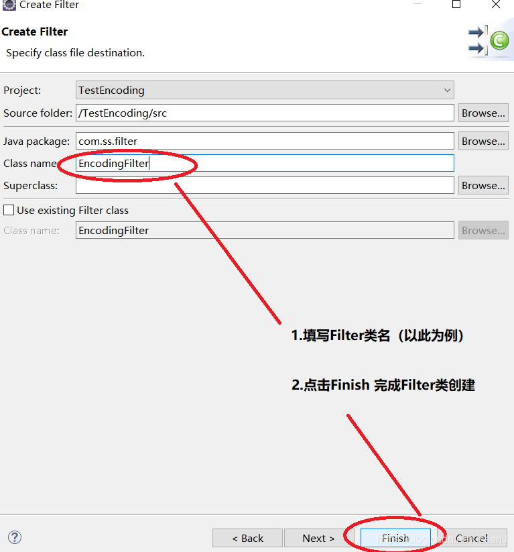Image resolution: width=514 pixels, height=552 pixels.
Task: Click the Create Filter wizard banner icon
Action: pyautogui.click(x=489, y=41)
